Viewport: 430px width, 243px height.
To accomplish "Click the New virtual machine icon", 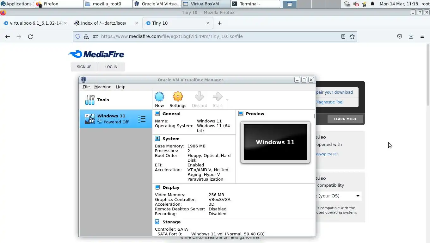I will tap(159, 97).
